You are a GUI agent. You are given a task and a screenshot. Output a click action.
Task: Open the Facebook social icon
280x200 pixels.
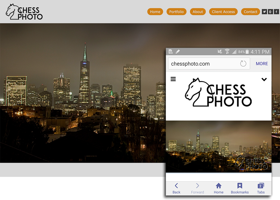click(276, 12)
